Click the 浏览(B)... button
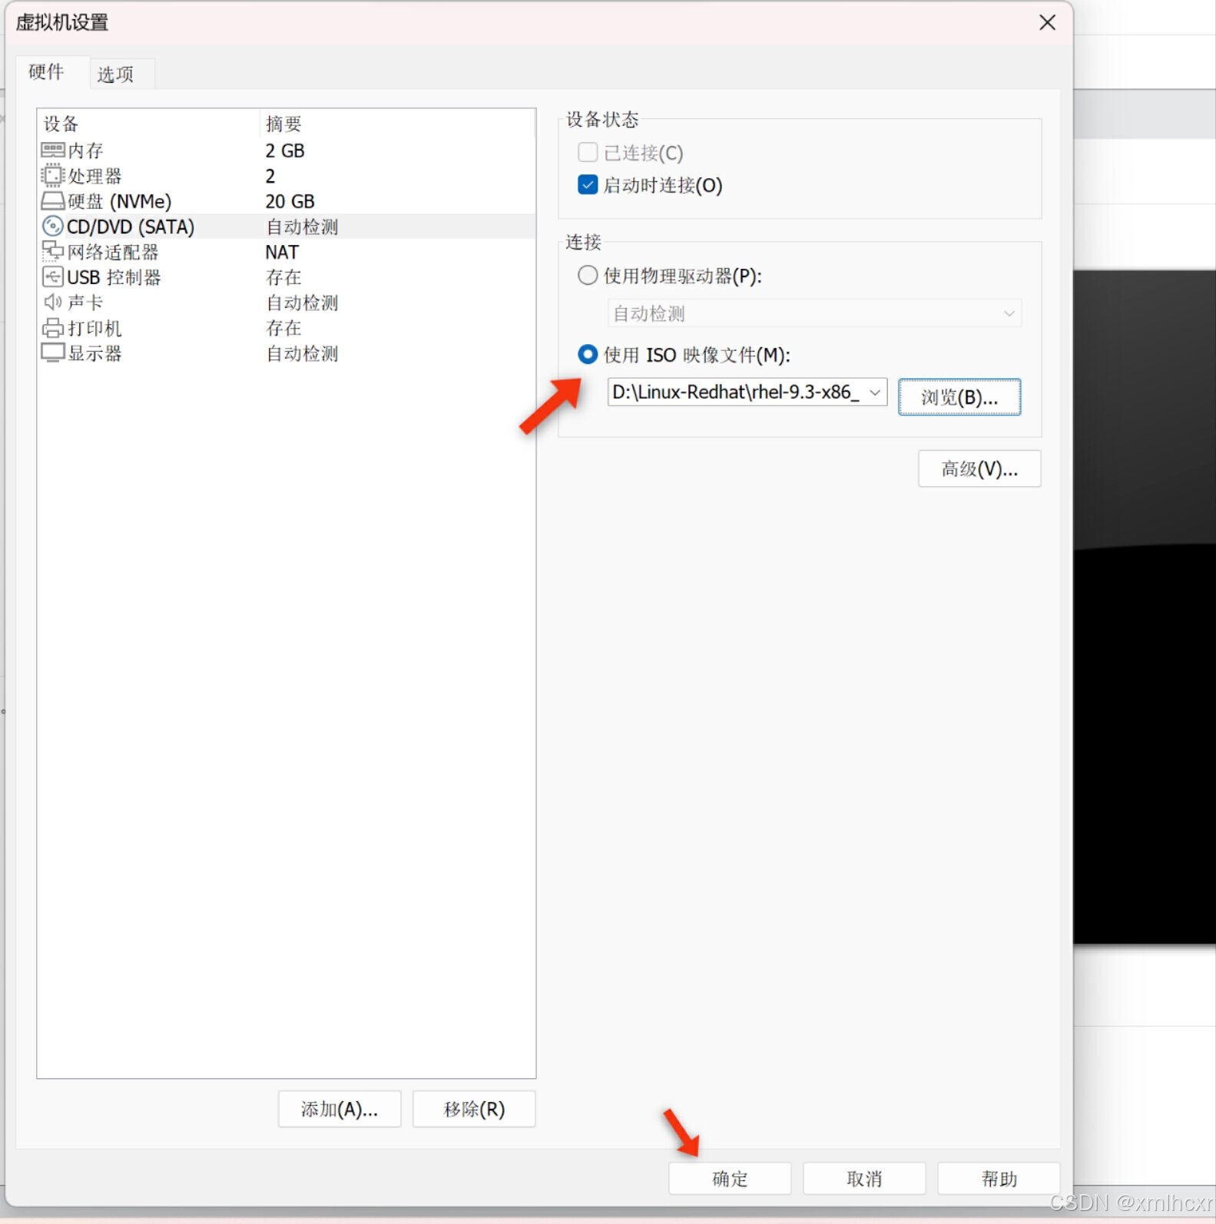Image resolution: width=1216 pixels, height=1224 pixels. (959, 397)
